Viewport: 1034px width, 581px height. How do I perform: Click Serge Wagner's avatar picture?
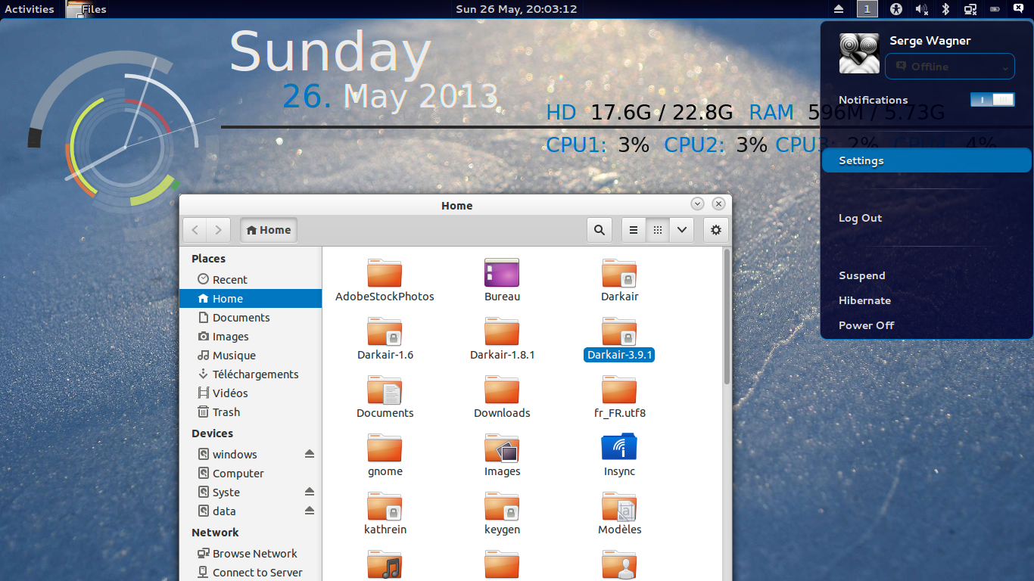click(x=859, y=53)
